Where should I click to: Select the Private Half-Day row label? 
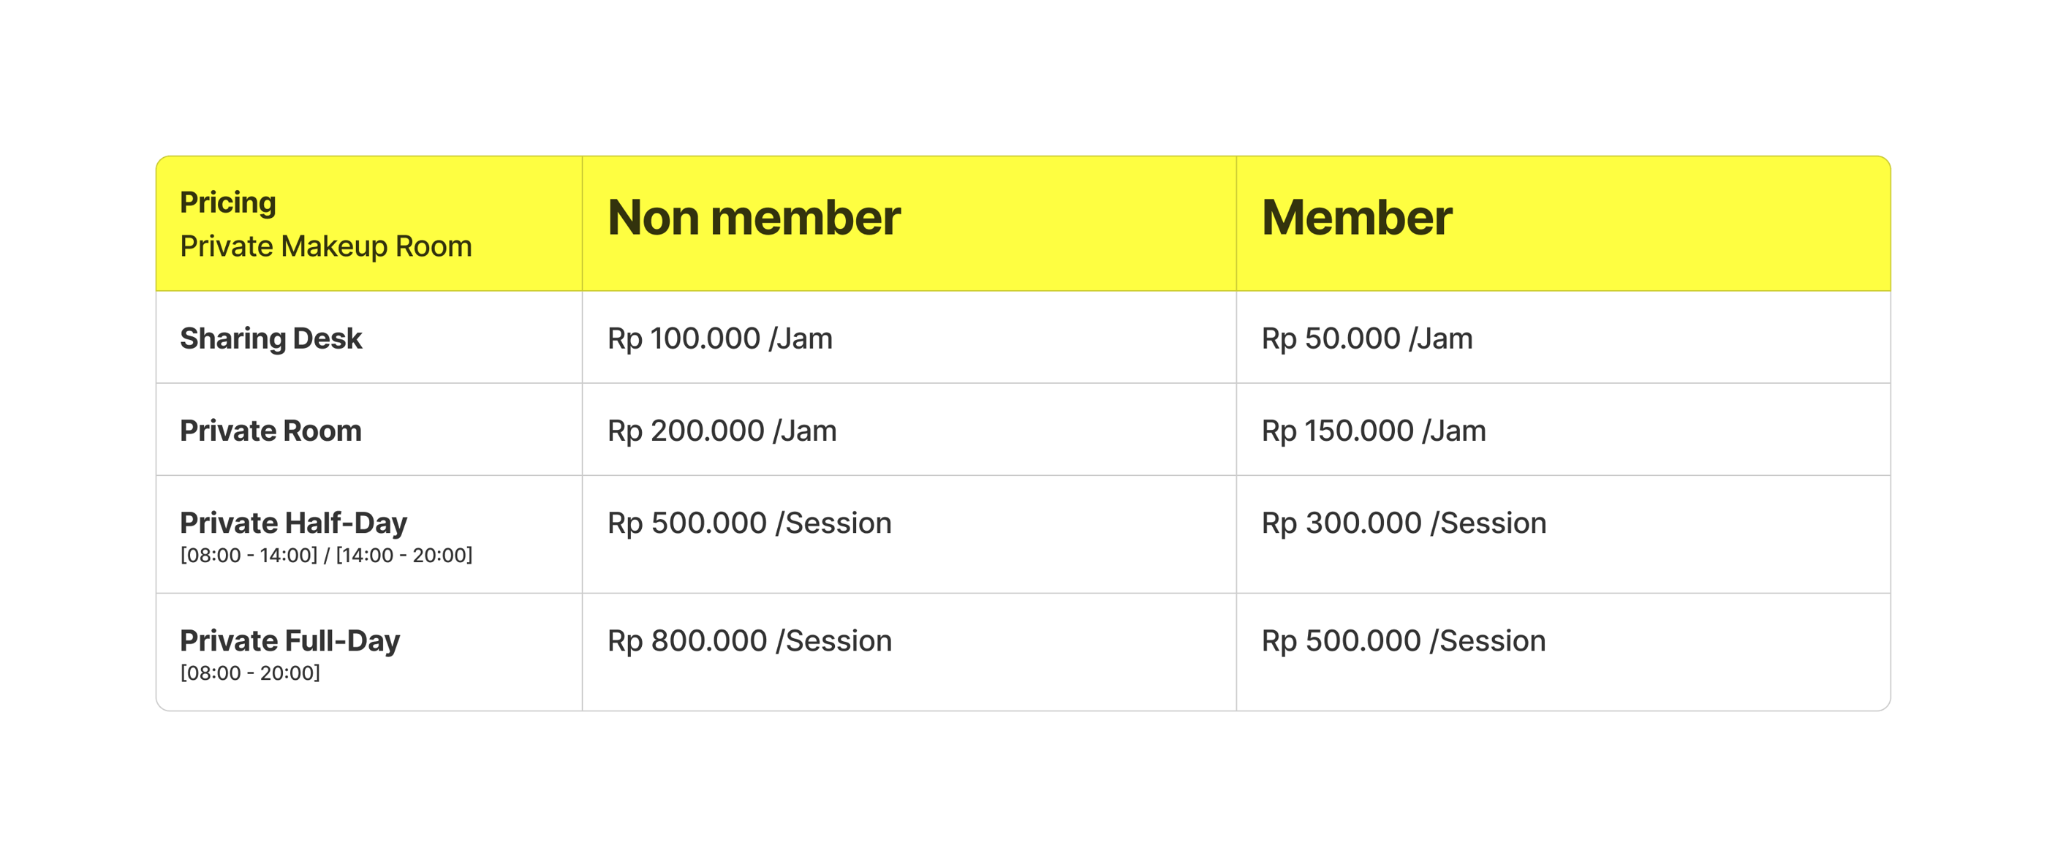tap(293, 523)
